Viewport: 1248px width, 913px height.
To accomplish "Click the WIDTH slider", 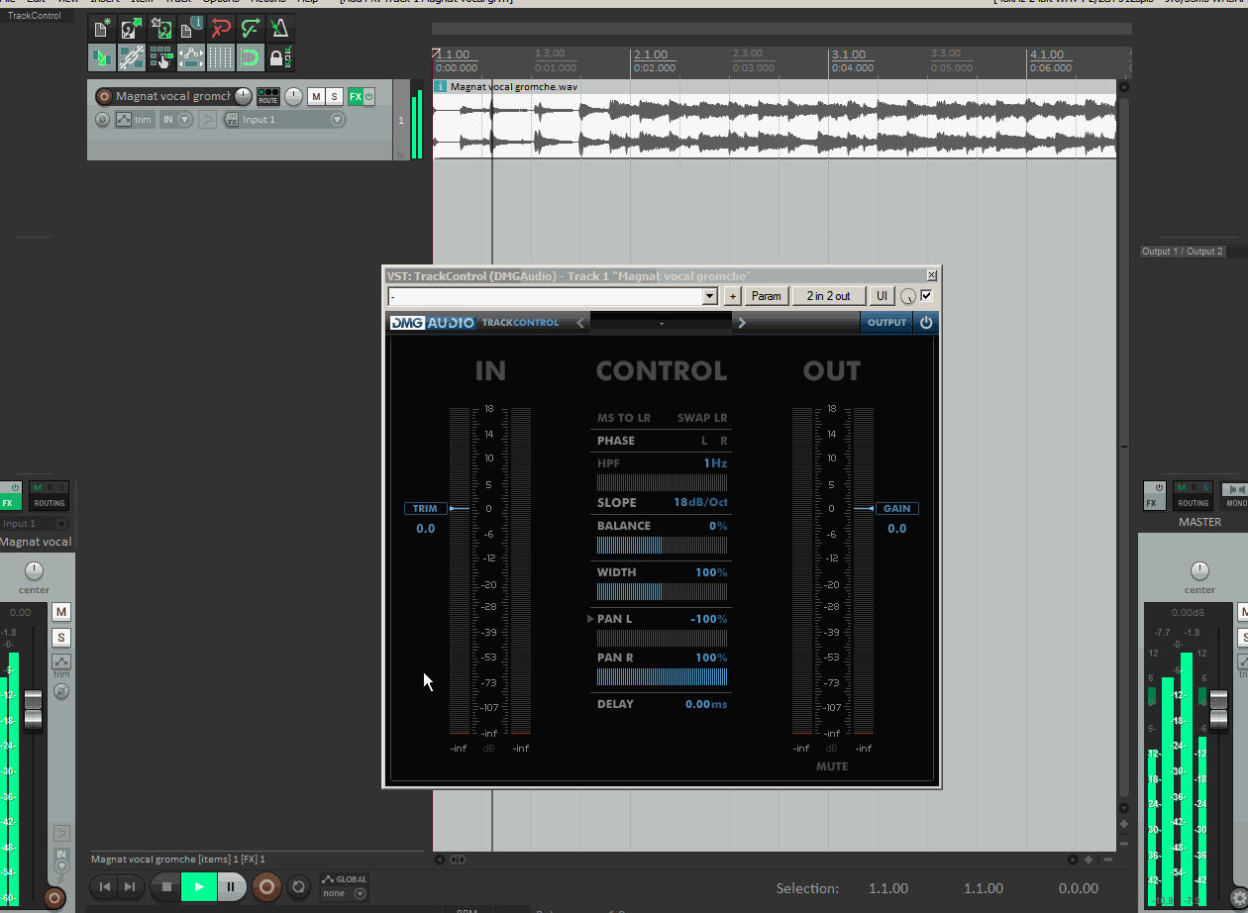I will [x=662, y=591].
